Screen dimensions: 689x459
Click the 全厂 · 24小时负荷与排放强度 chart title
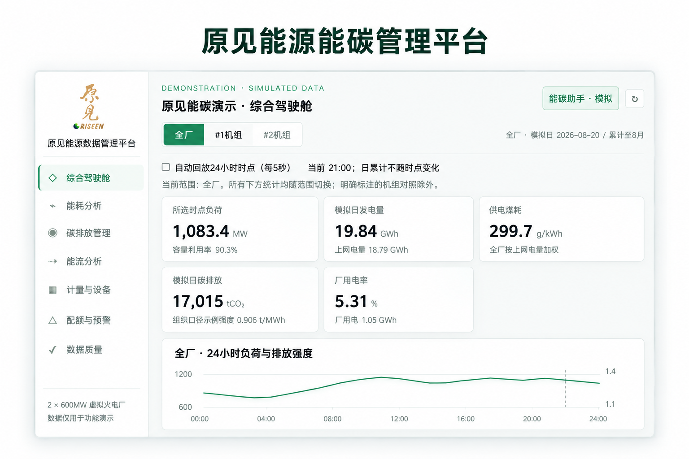pyautogui.click(x=244, y=354)
